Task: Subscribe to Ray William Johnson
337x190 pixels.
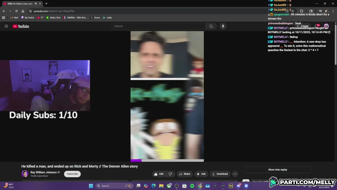Action: point(72,174)
